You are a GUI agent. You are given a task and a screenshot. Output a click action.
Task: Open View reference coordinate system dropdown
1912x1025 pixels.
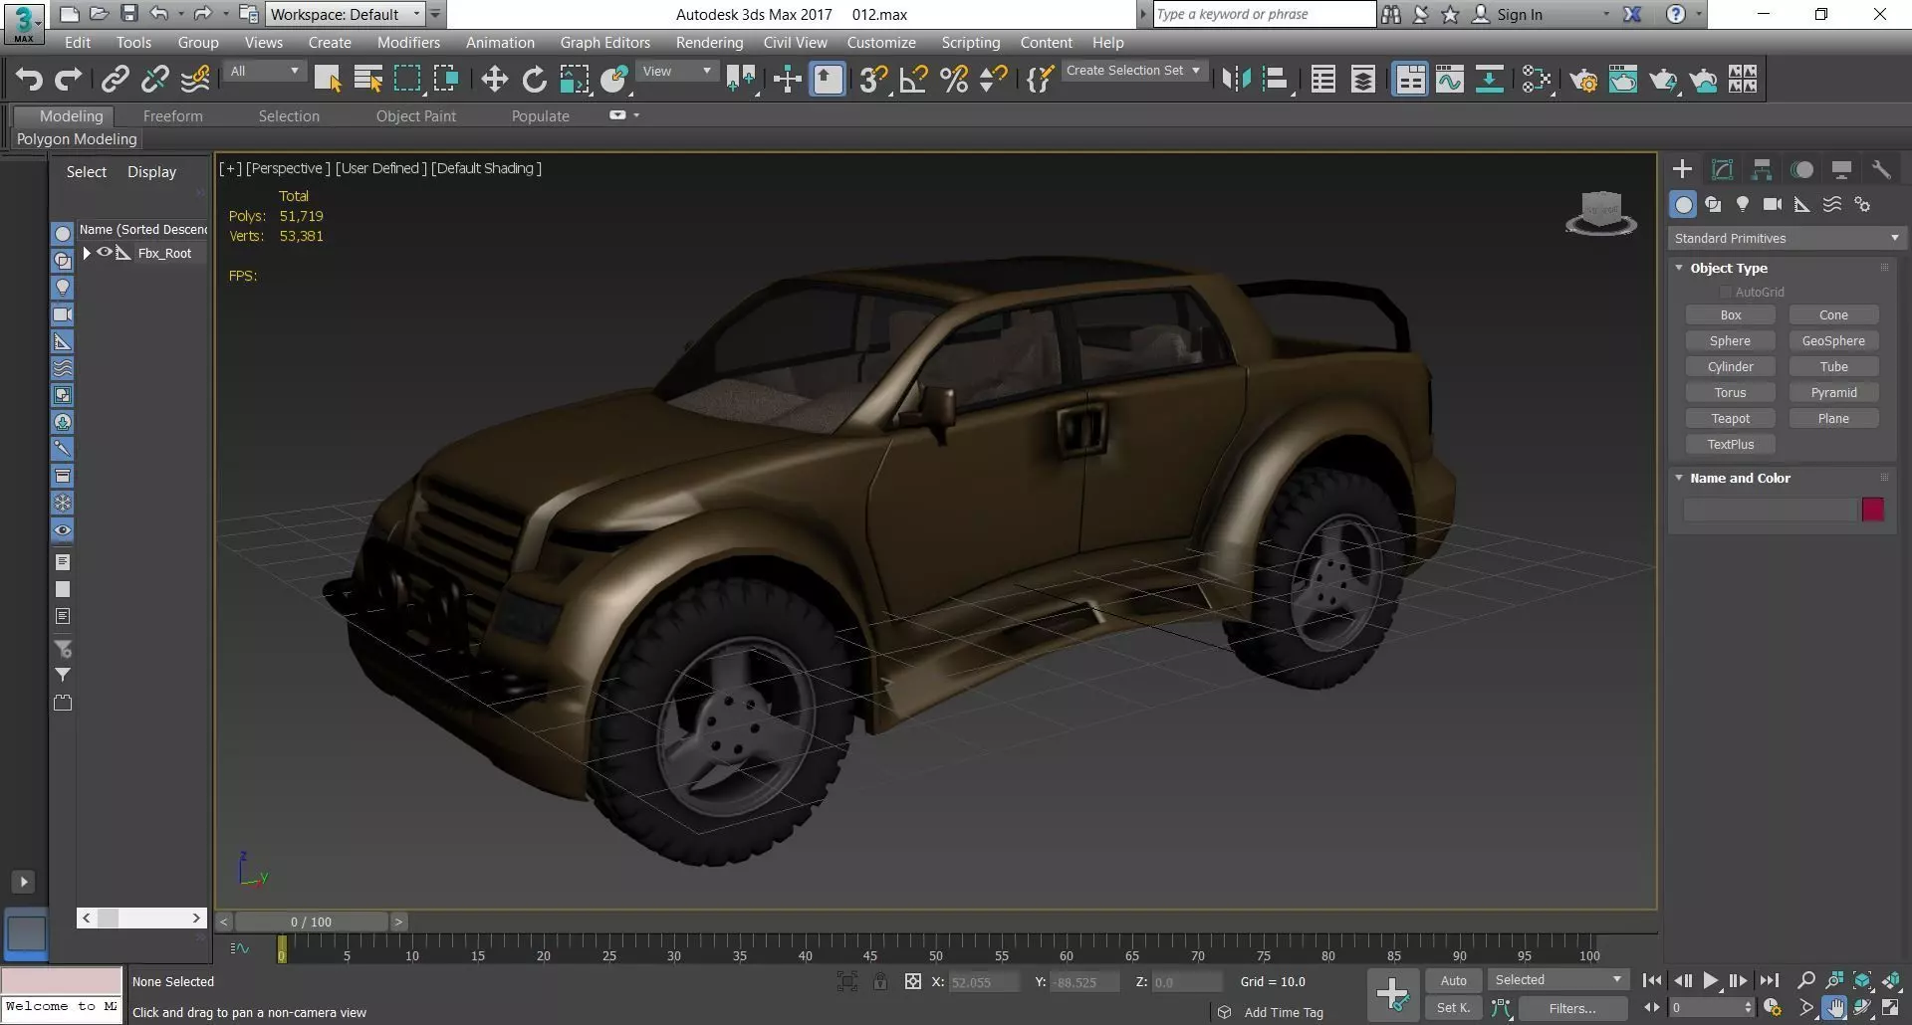677,71
